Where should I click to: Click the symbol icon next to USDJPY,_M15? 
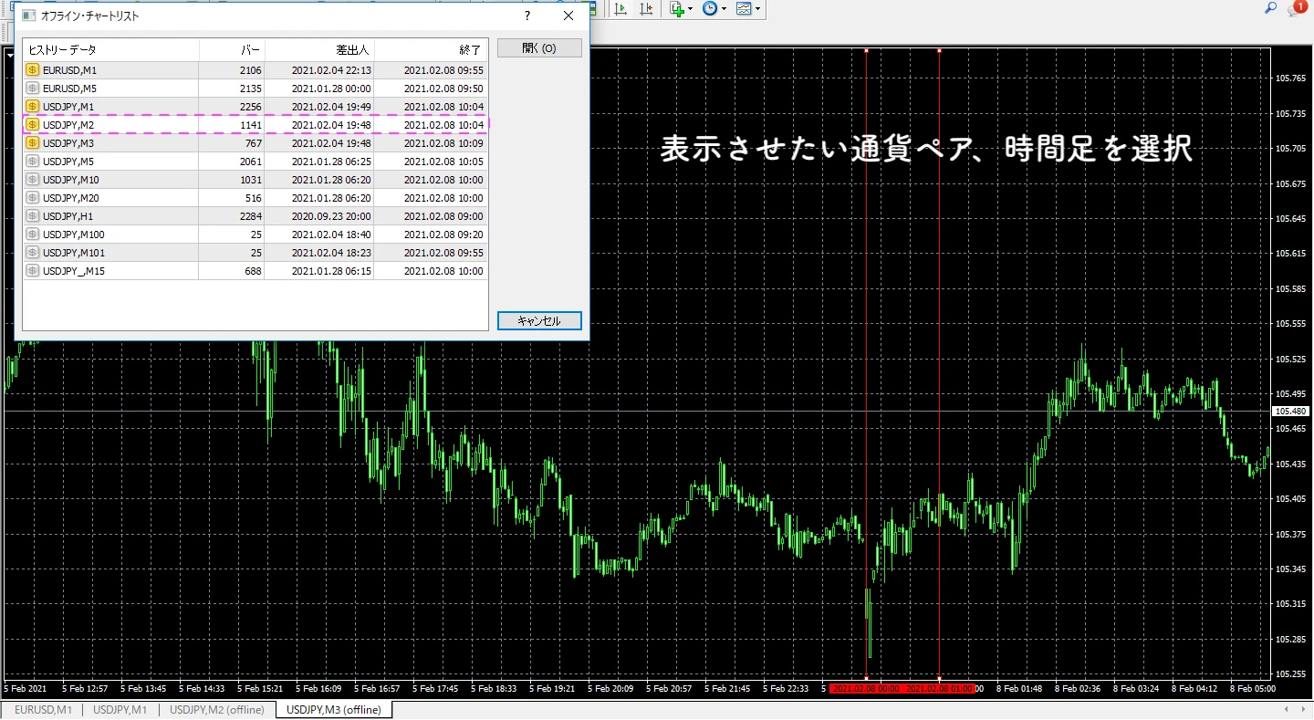33,270
